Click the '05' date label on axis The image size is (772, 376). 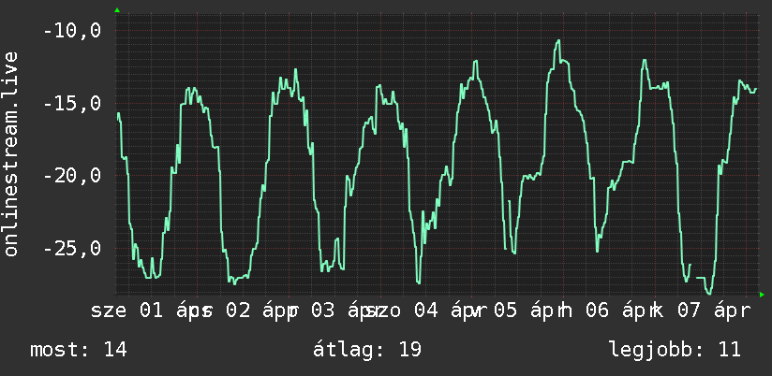tap(507, 311)
